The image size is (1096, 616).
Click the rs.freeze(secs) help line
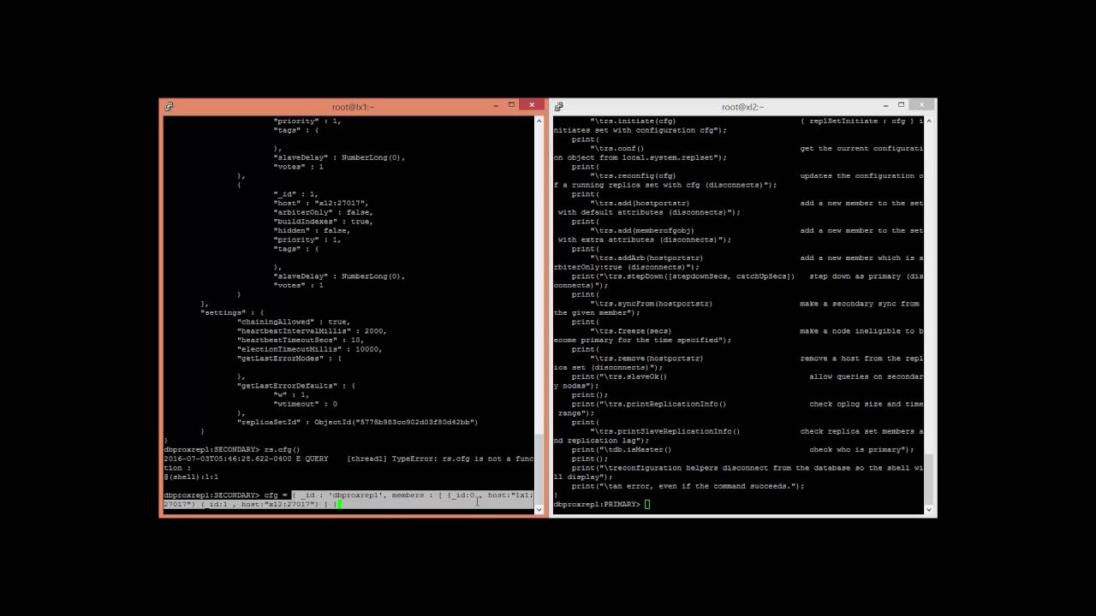738,335
